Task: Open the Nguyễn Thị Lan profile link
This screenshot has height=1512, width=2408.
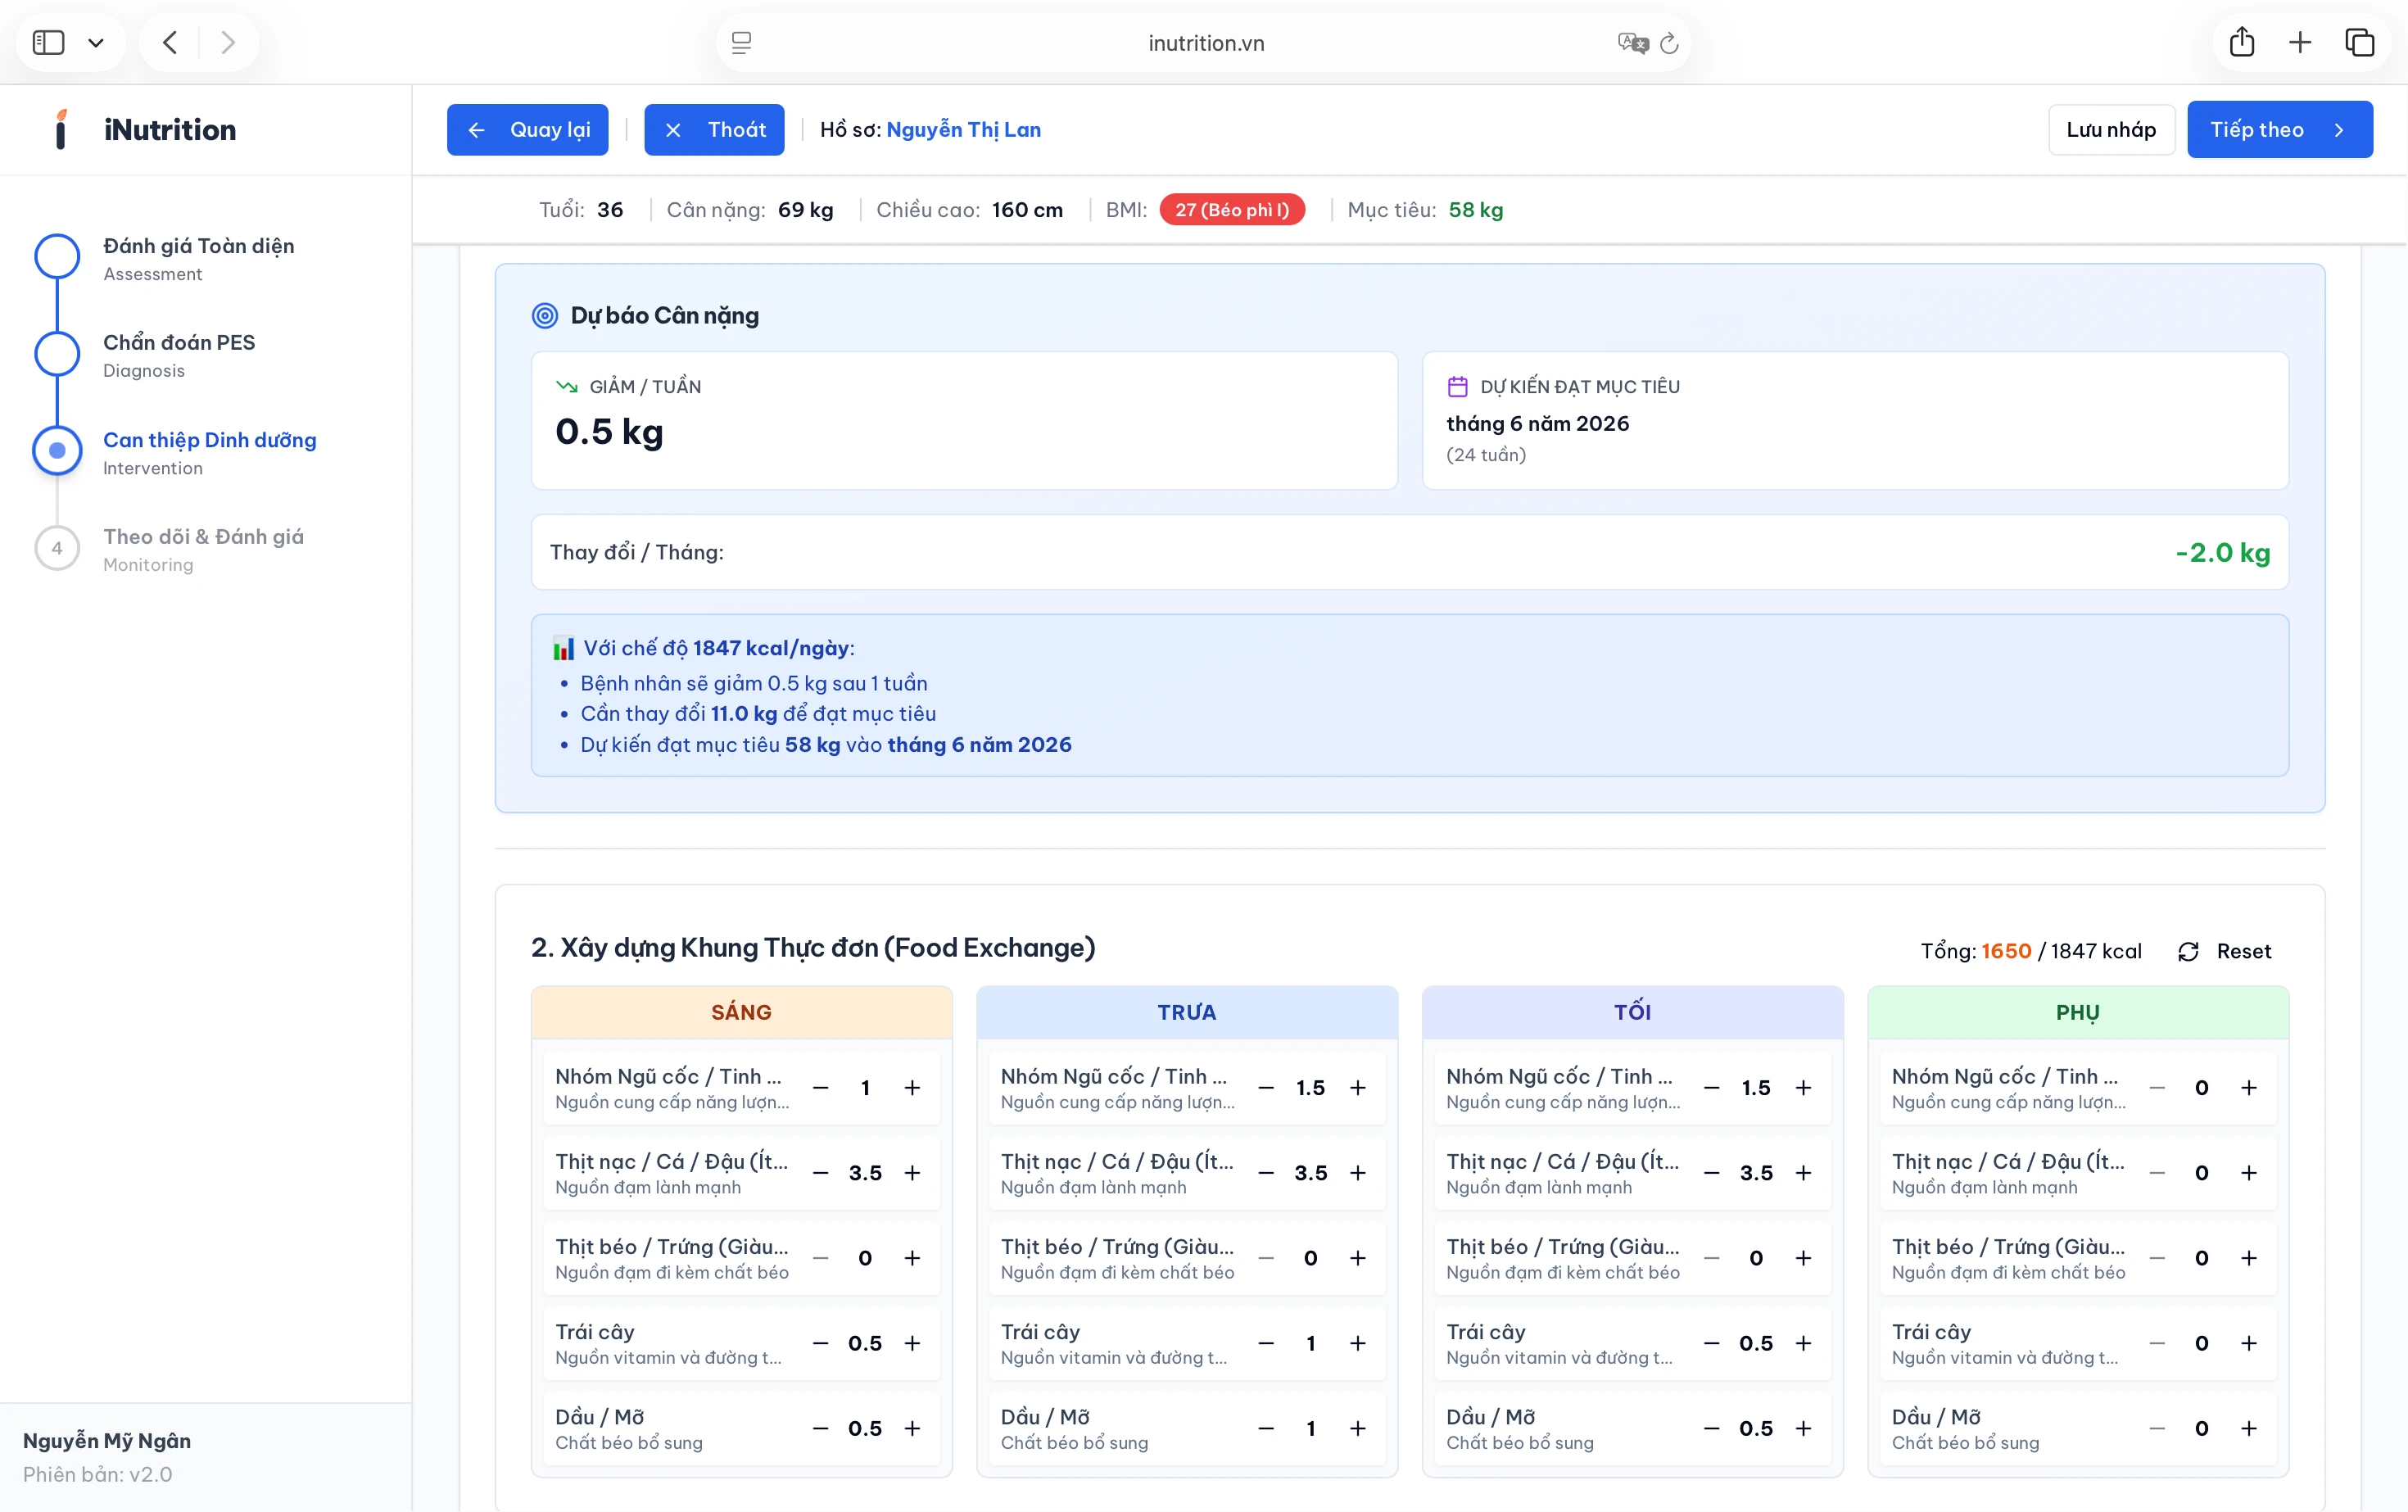Action: coord(963,130)
